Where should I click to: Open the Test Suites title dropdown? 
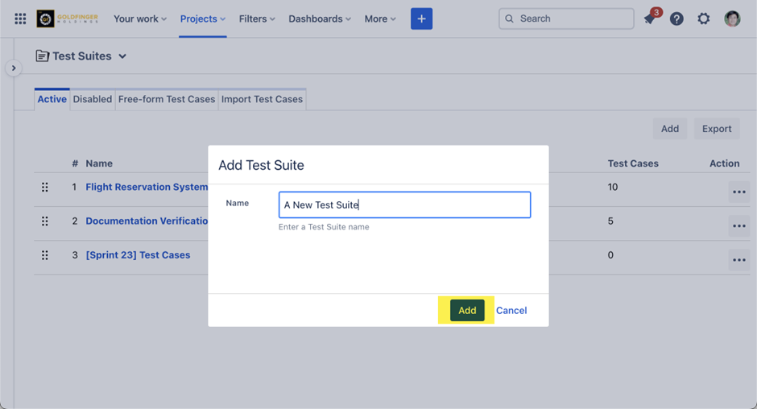click(122, 56)
